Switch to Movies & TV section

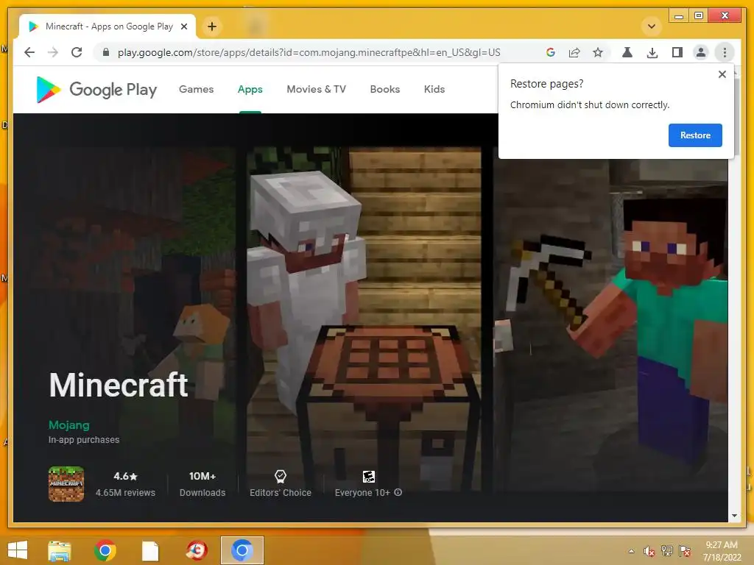[316, 89]
